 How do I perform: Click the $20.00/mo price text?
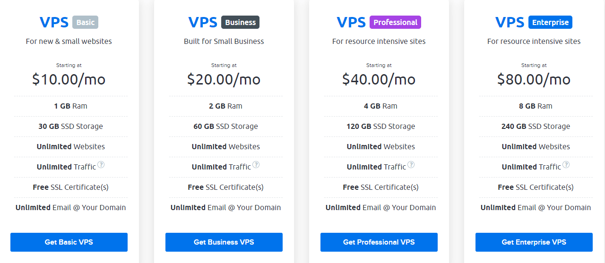224,79
